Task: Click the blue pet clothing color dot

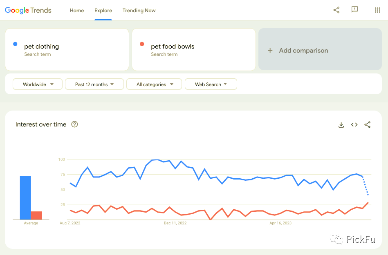Action: 15,44
